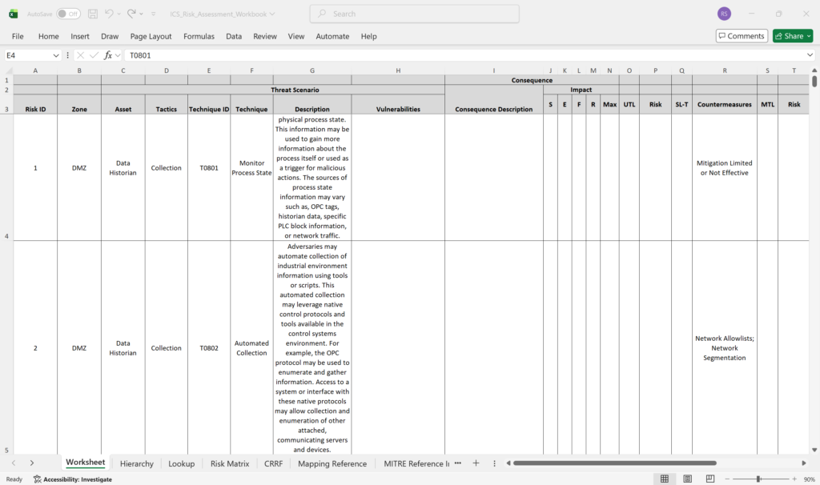Open the File menu

coord(18,36)
